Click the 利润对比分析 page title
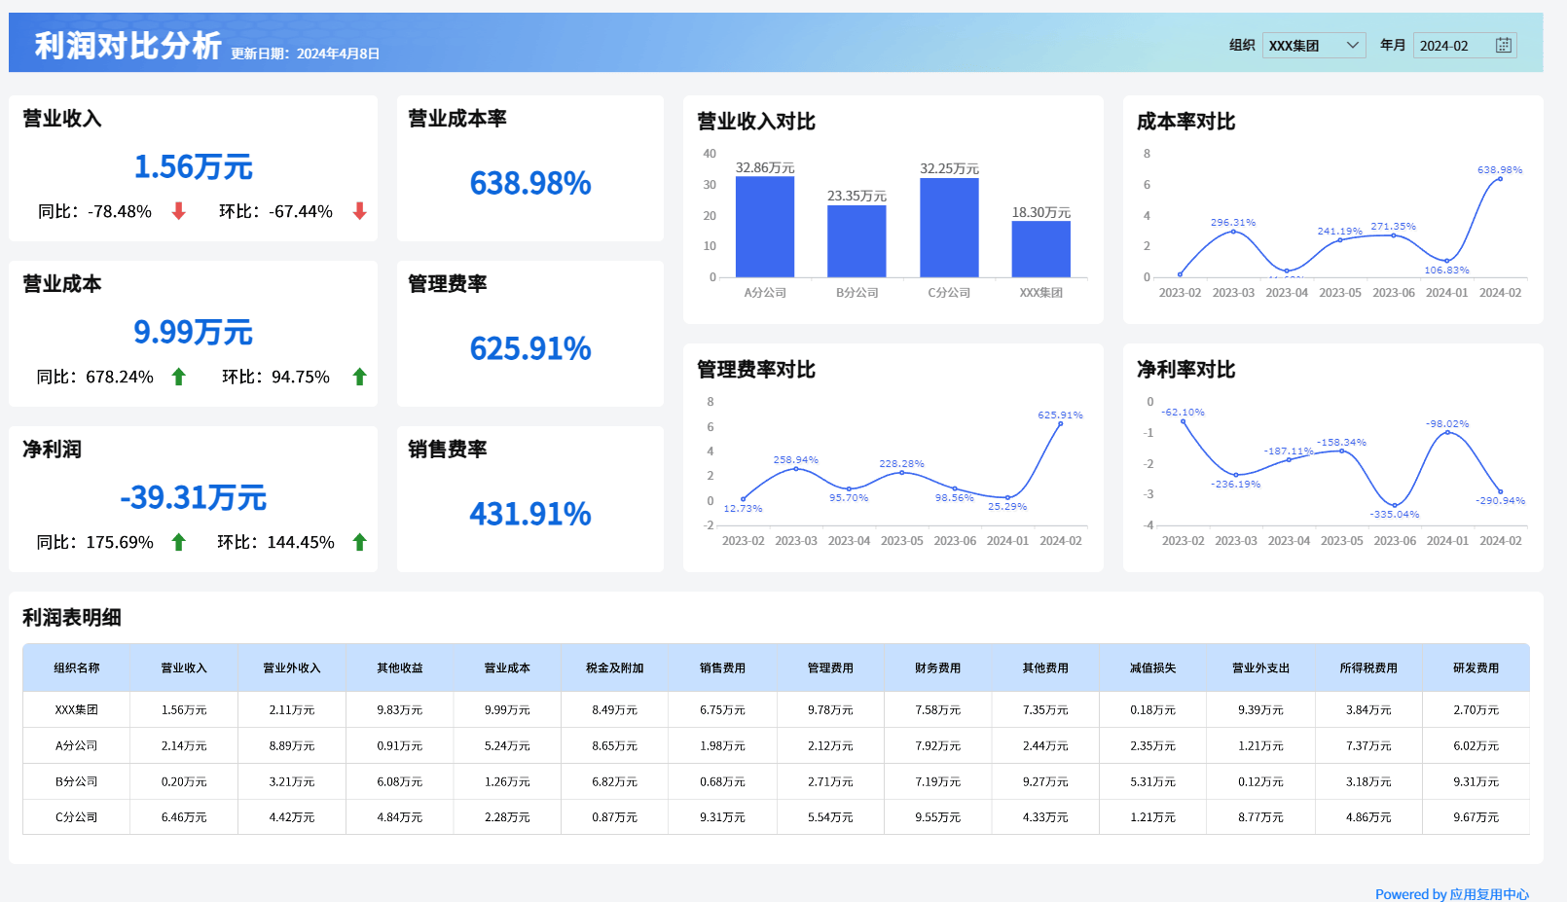Image resolution: width=1567 pixels, height=902 pixels. tap(128, 45)
